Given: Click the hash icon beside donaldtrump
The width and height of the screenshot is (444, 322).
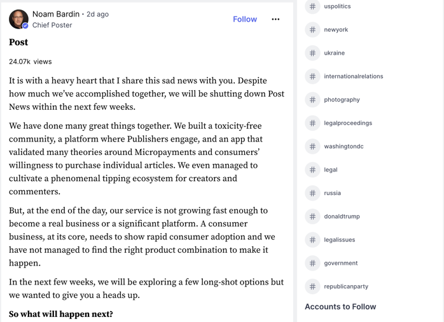Looking at the screenshot, I should point(312,217).
